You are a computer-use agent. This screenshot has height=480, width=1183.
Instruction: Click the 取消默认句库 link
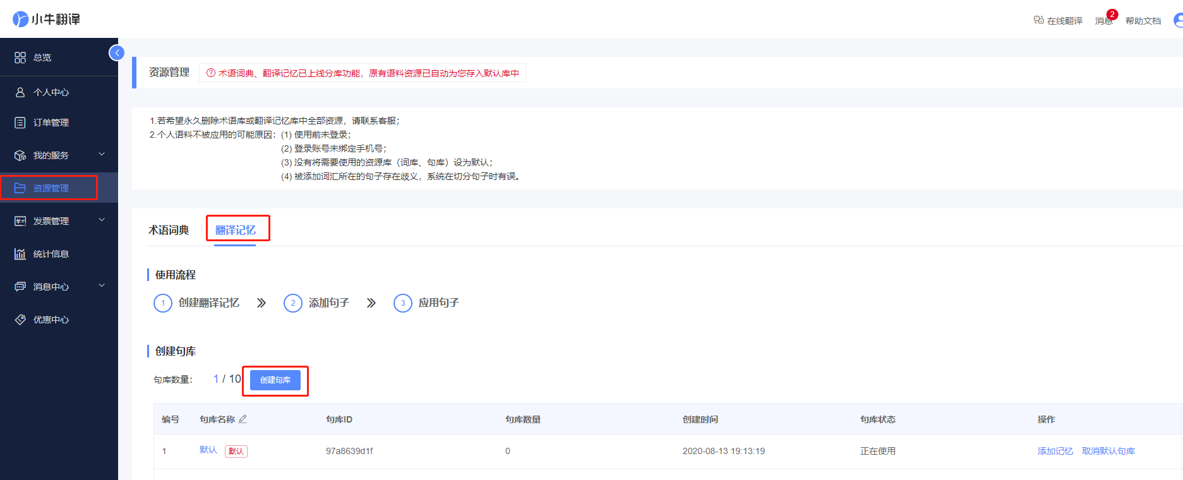click(1108, 451)
